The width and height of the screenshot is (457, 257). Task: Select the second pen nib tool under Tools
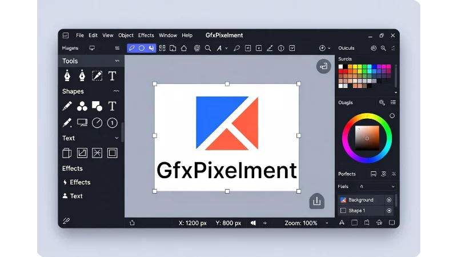(x=82, y=76)
